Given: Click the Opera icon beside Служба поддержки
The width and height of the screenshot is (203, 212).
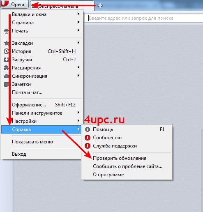Looking at the screenshot, I should (x=88, y=146).
